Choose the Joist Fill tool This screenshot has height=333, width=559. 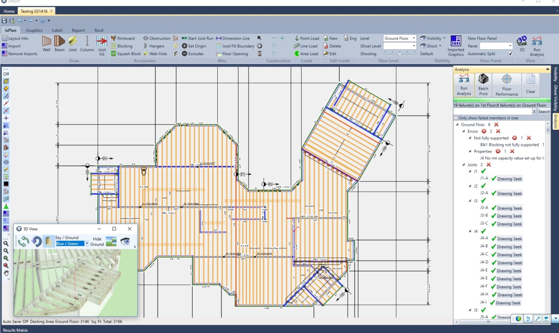102,46
